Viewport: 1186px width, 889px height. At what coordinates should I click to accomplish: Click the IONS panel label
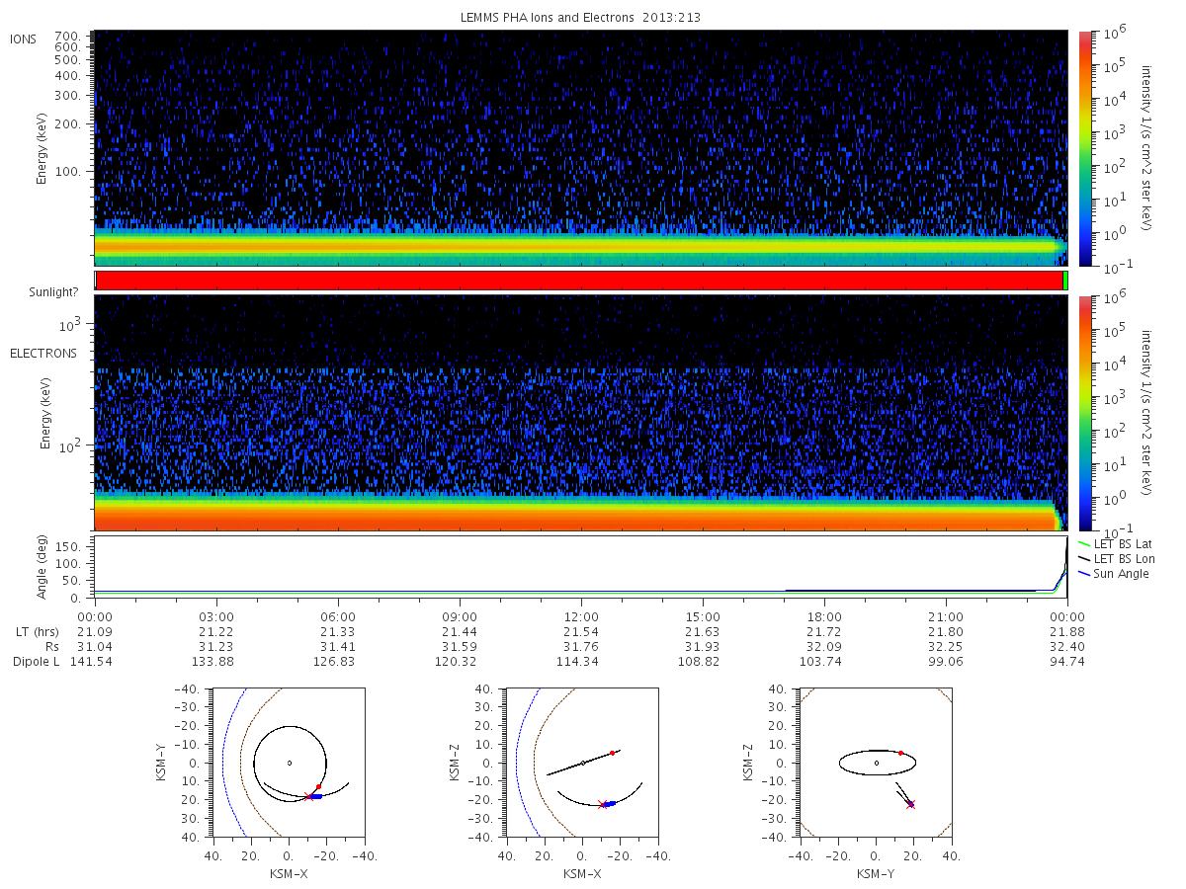click(x=24, y=39)
